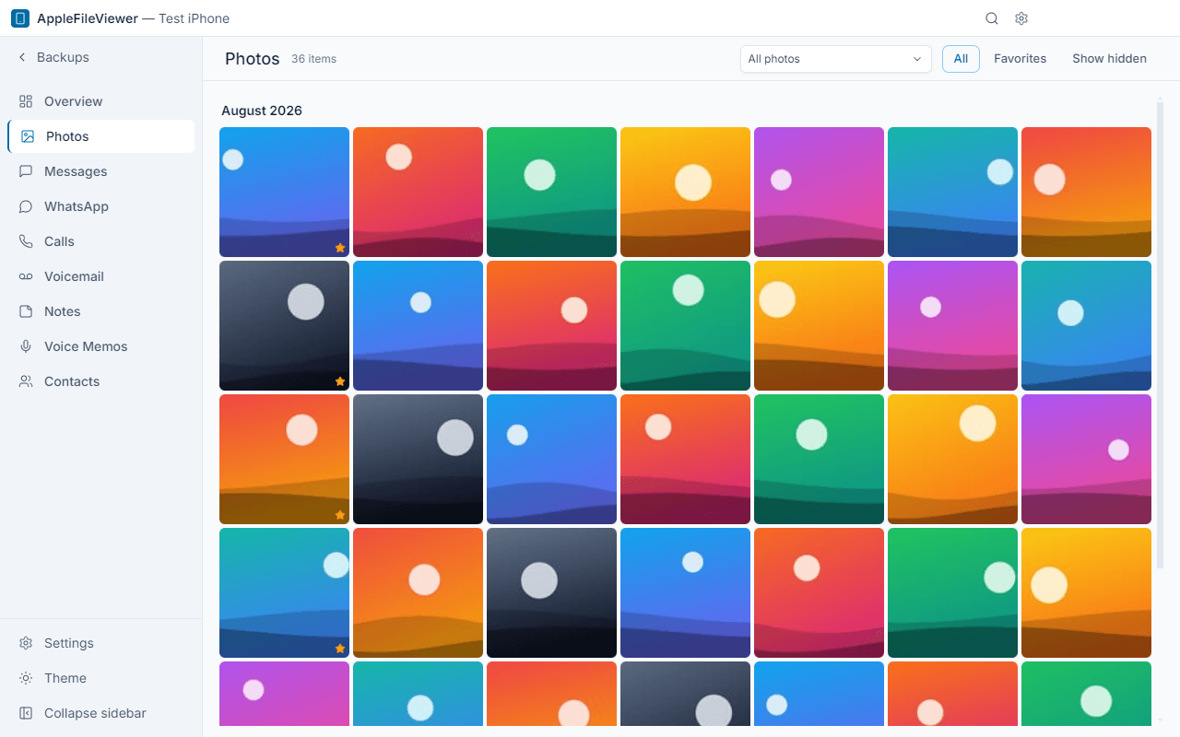
Task: Open the purple photo in the top row
Action: coord(819,192)
